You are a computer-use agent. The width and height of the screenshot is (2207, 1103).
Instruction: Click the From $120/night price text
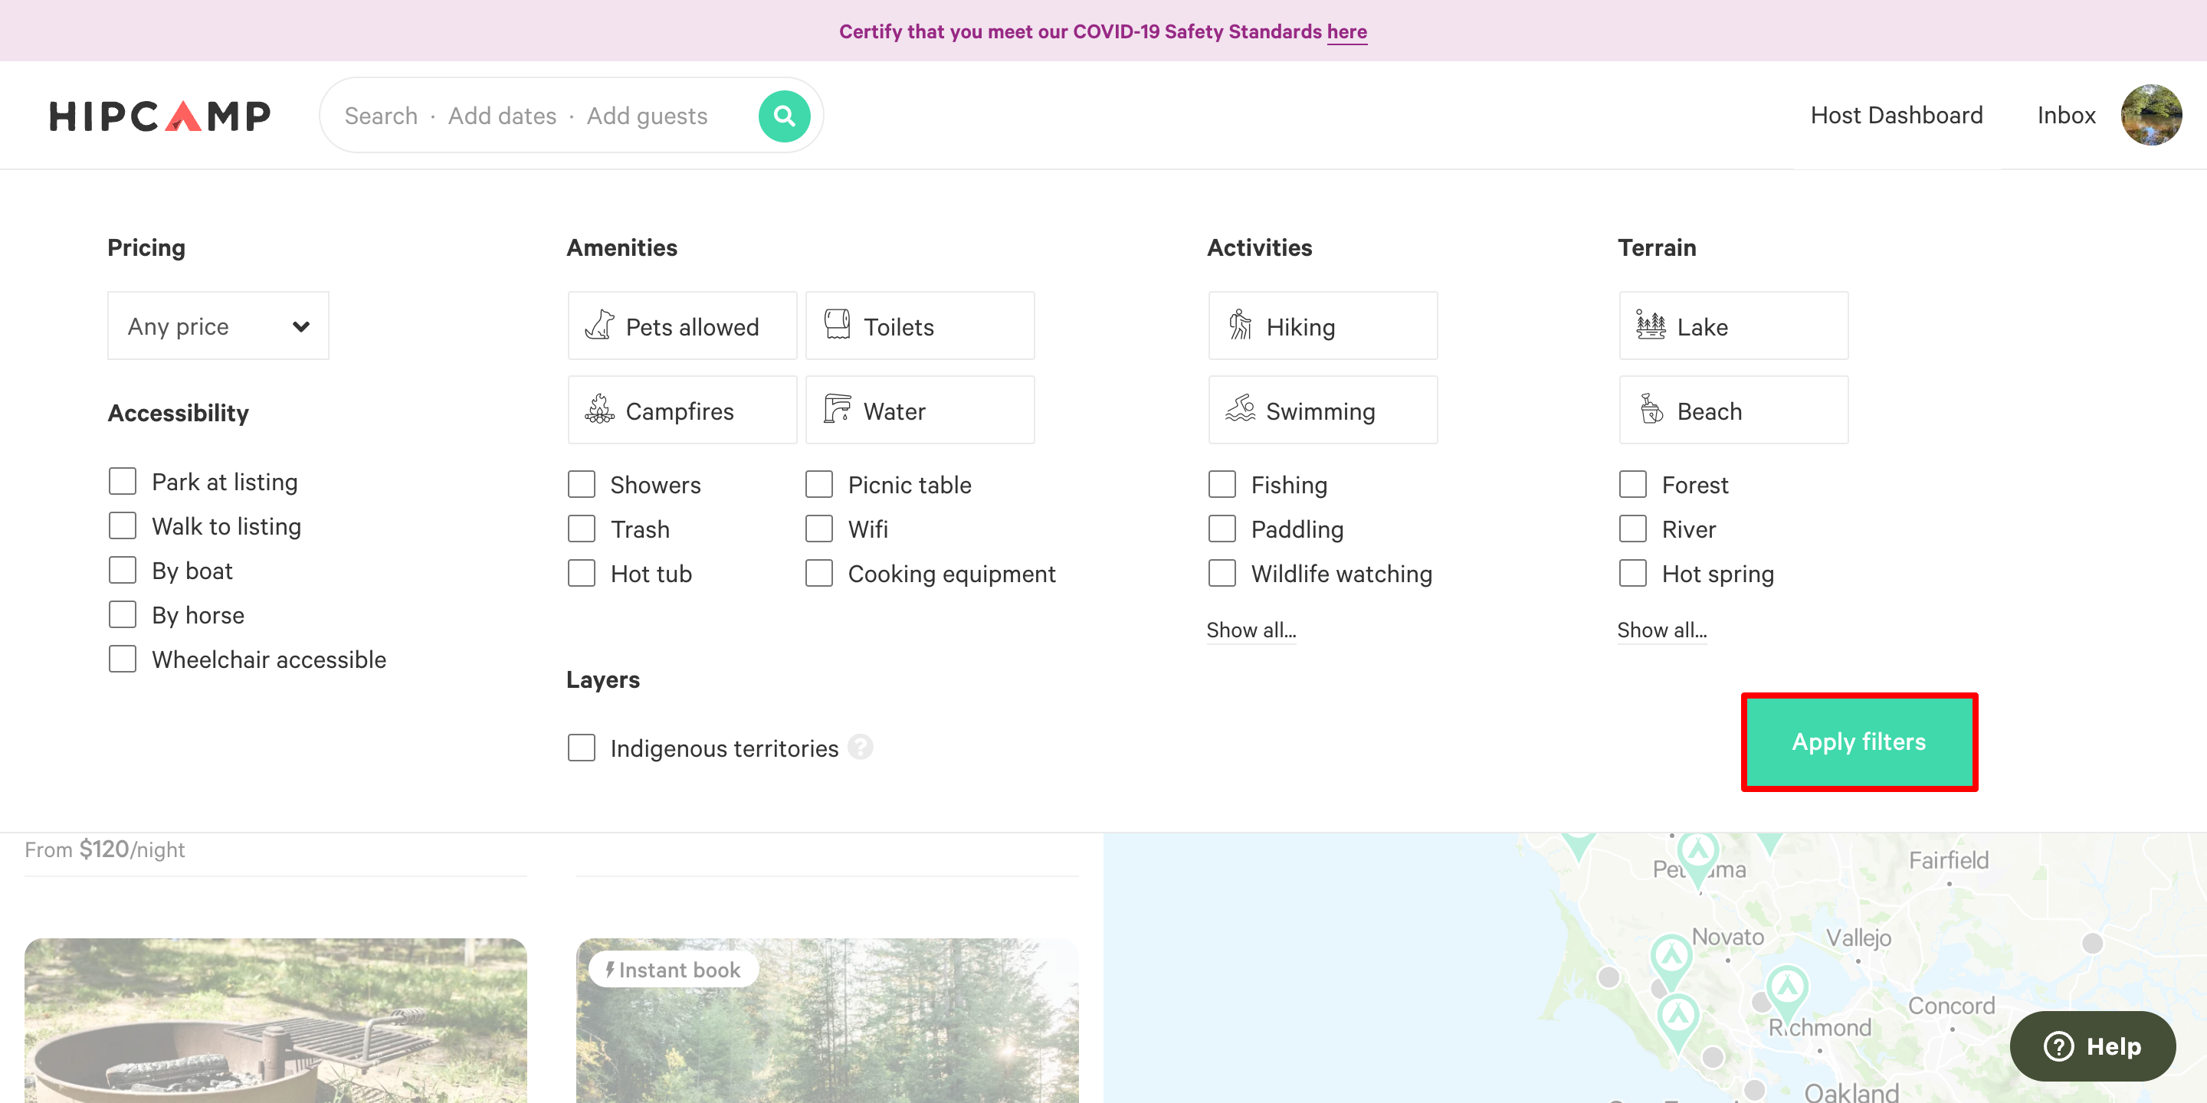(104, 849)
